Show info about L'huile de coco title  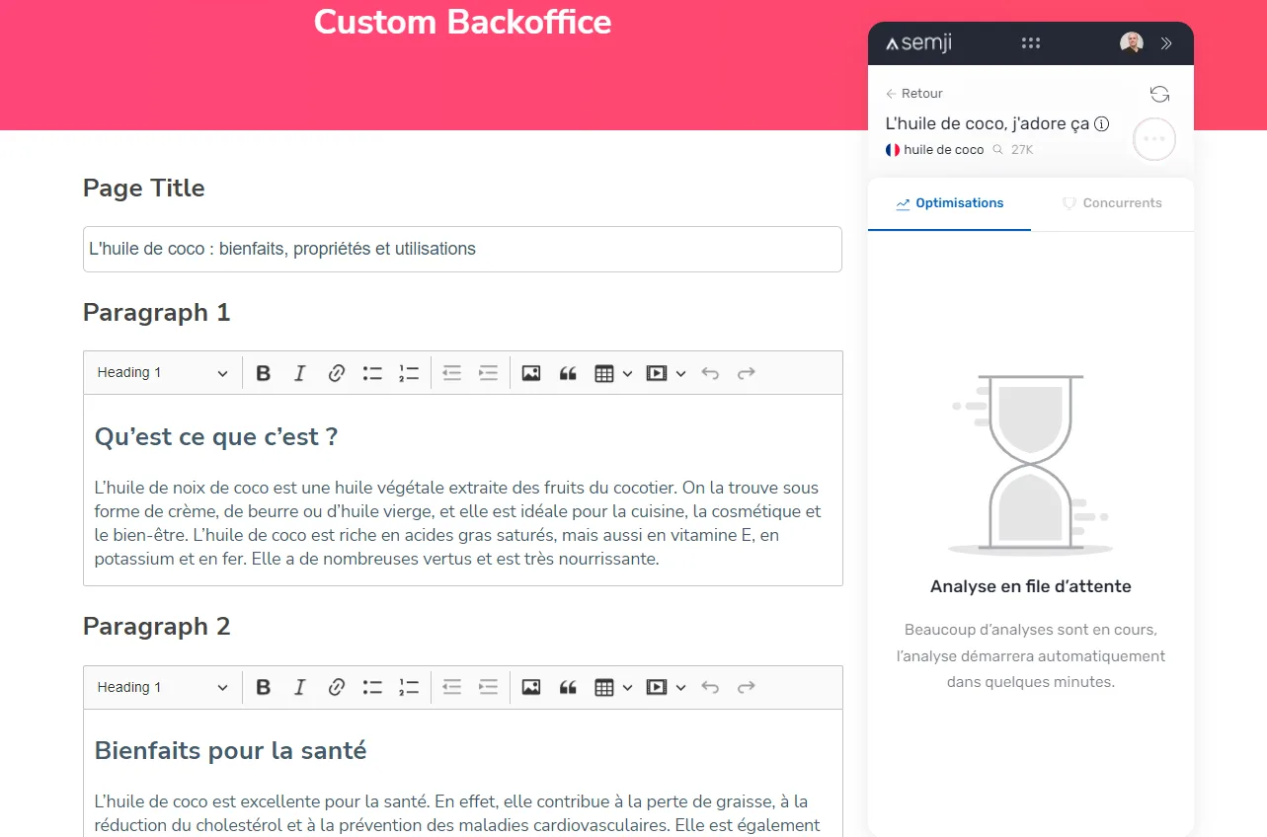1103,124
